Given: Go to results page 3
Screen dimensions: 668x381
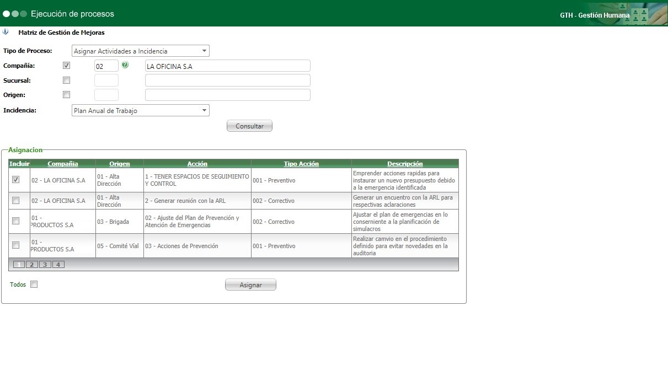Looking at the screenshot, I should coord(45,264).
